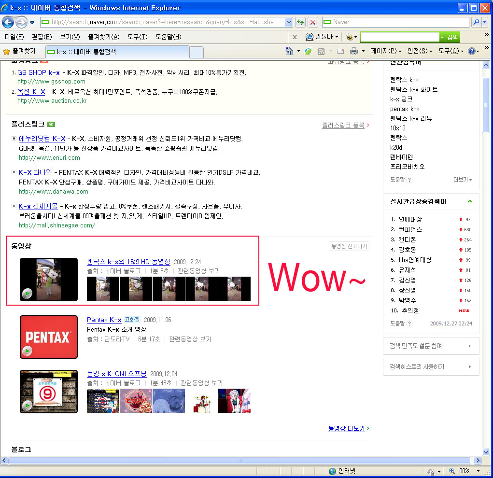This screenshot has height=478, width=493.
Task: Click the browser Back arrow button
Action: 8,22
